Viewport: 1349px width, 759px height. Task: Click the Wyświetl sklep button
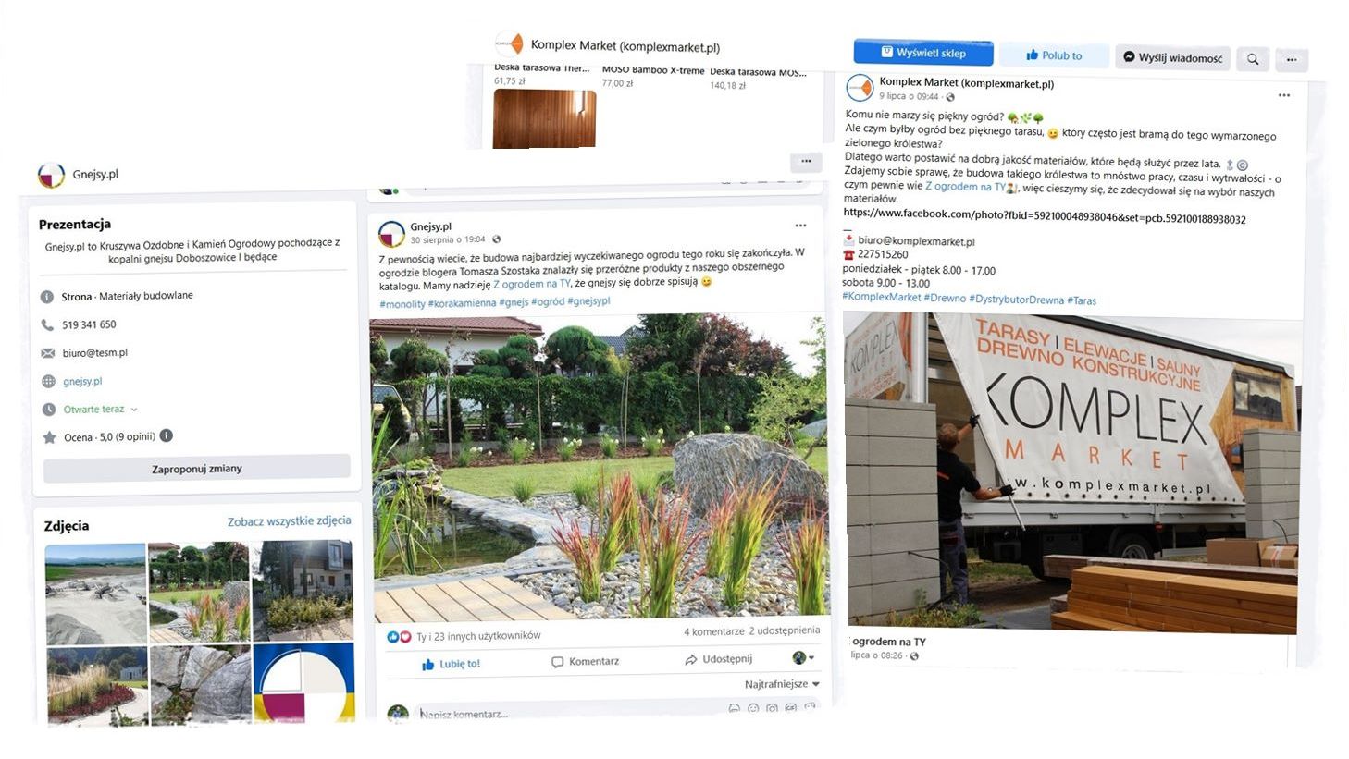click(x=923, y=53)
